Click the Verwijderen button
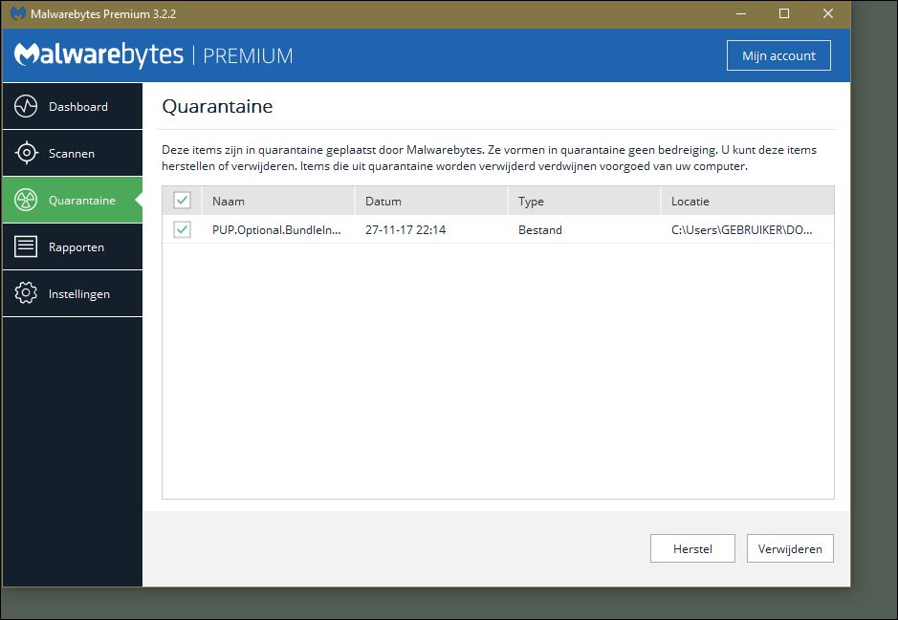Viewport: 898px width, 620px height. pyautogui.click(x=790, y=548)
